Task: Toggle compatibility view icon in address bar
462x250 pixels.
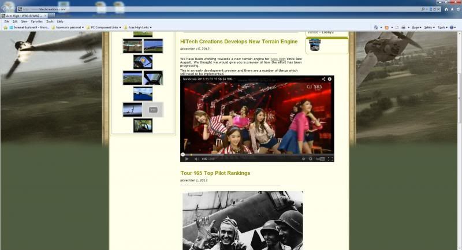Action: (x=431, y=9)
